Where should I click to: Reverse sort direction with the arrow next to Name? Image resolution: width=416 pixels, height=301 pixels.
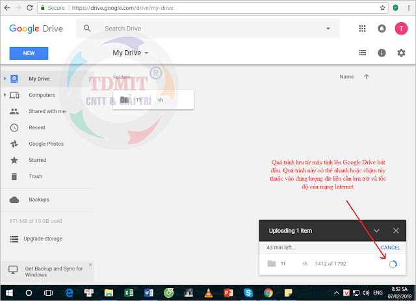click(x=367, y=77)
